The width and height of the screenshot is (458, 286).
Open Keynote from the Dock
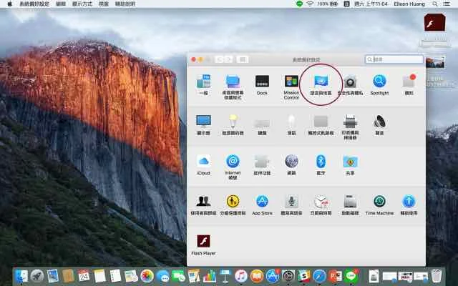click(x=225, y=276)
